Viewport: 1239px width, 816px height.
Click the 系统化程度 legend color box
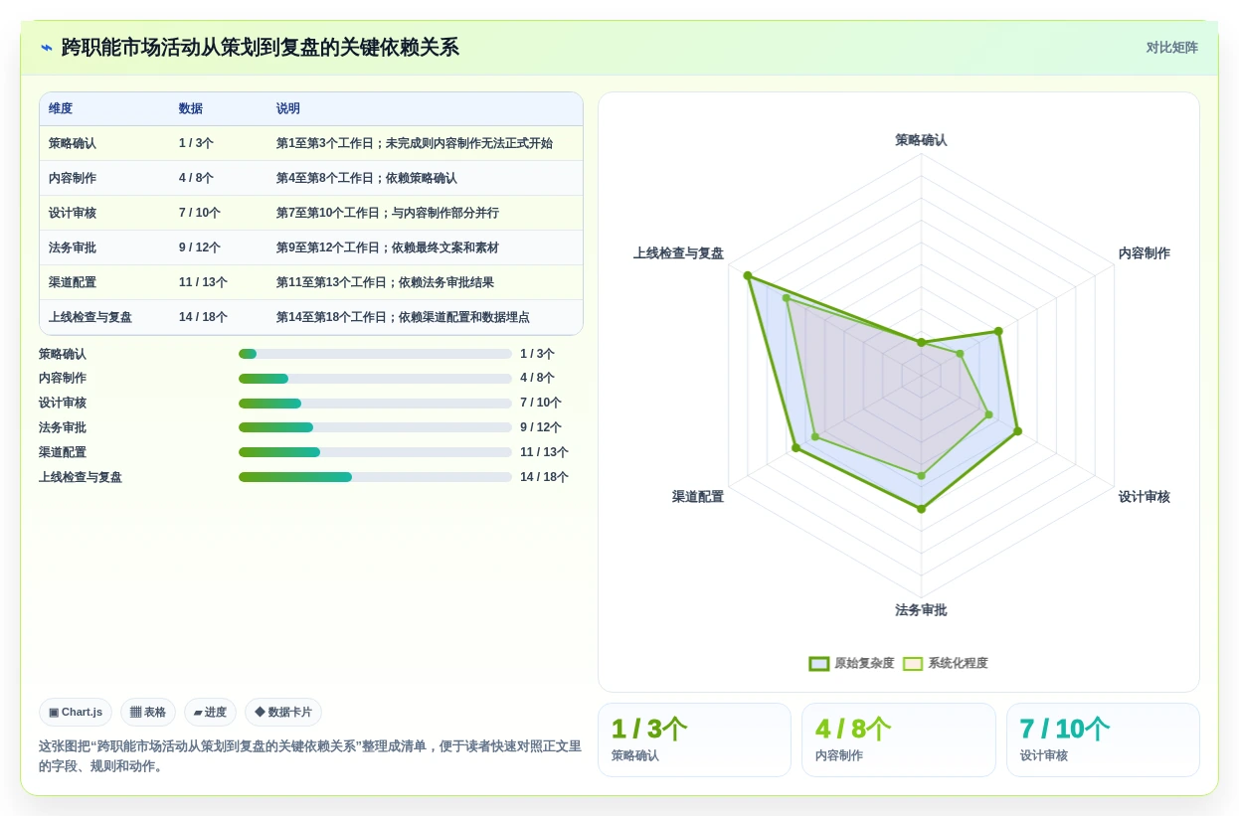pos(913,663)
